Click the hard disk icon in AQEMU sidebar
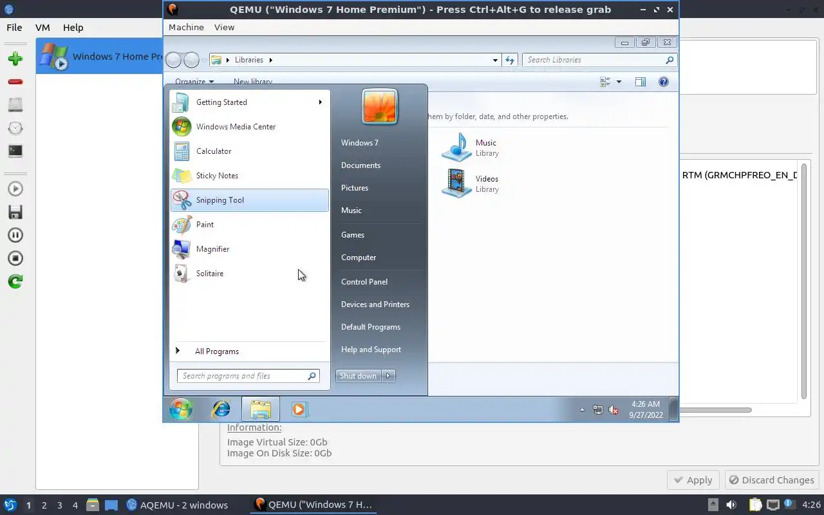This screenshot has height=515, width=824. pyautogui.click(x=15, y=105)
